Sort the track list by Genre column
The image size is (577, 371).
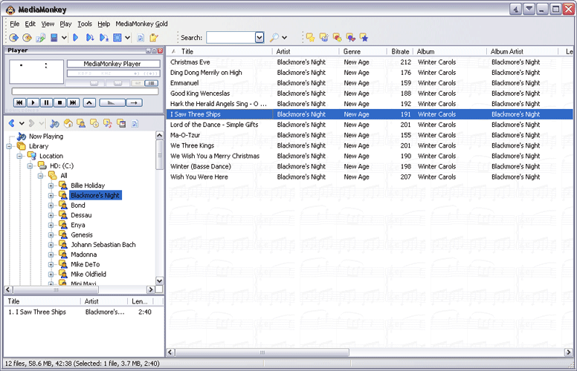(x=362, y=51)
